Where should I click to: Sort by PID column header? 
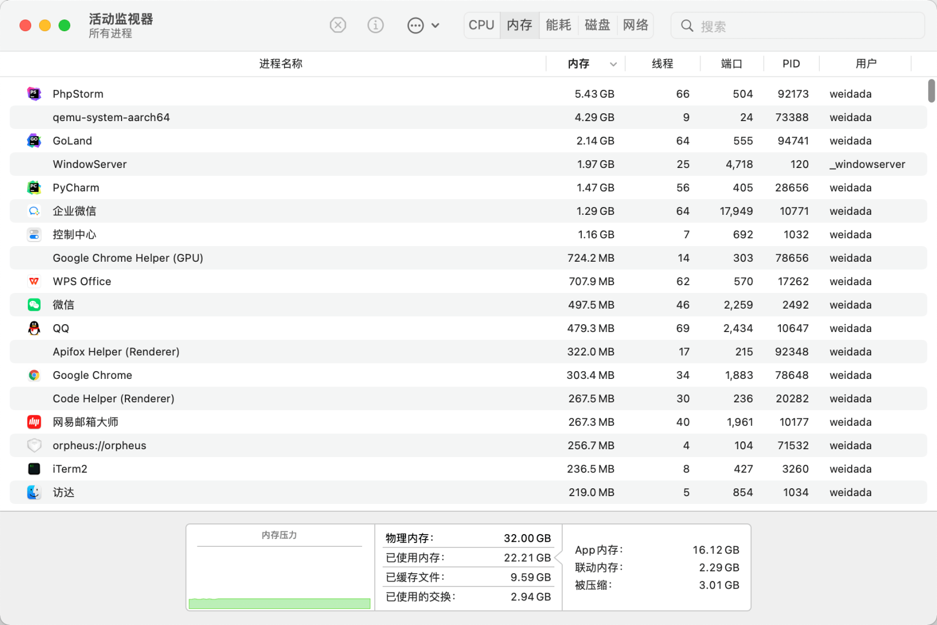791,64
